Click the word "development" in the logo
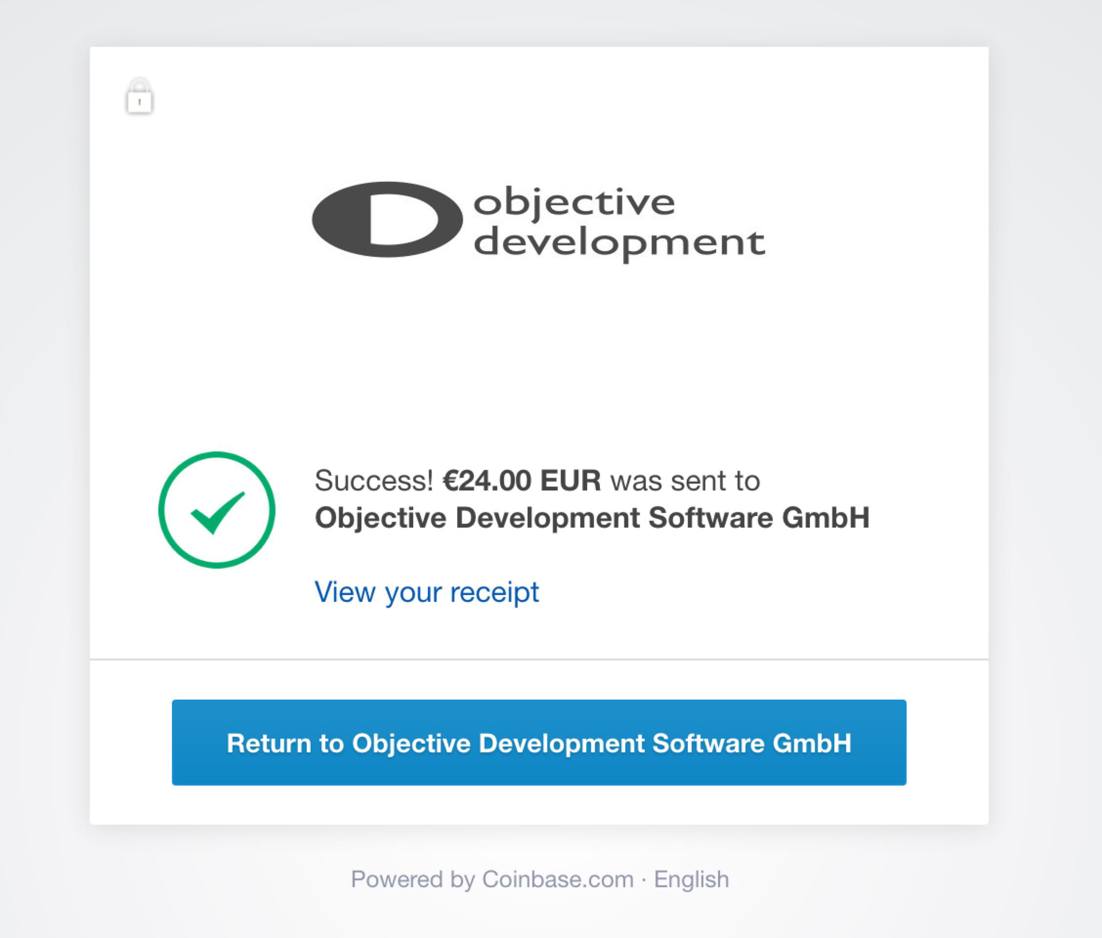Image resolution: width=1102 pixels, height=938 pixels. coord(619,244)
